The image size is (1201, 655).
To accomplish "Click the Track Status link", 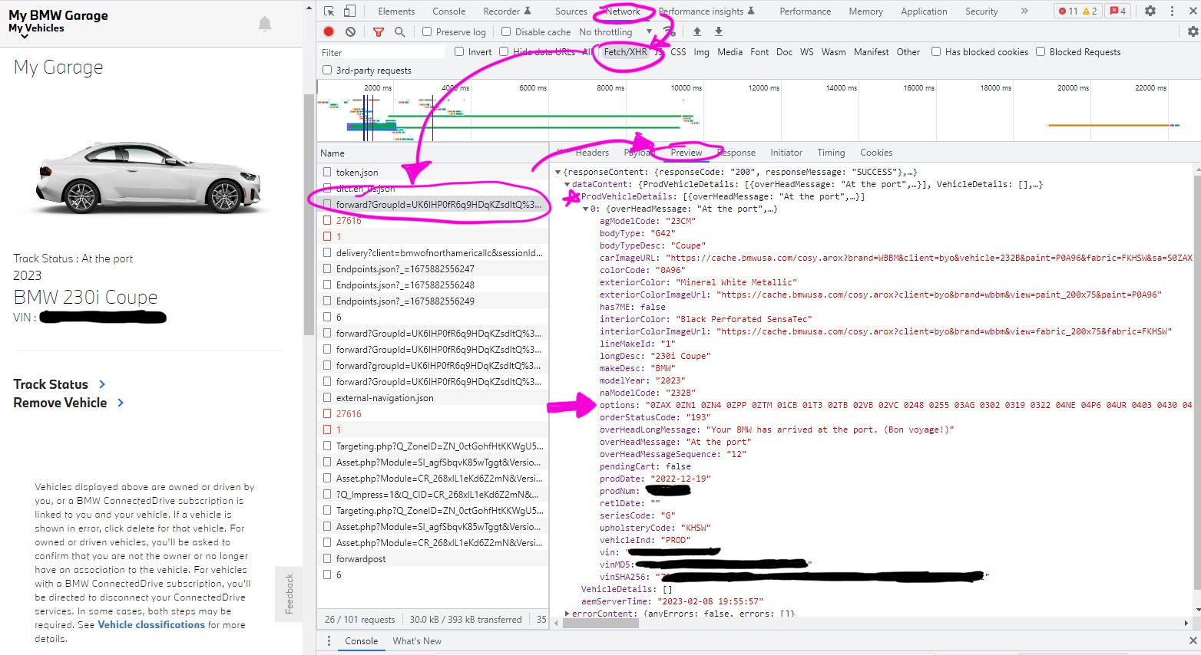I will pyautogui.click(x=51, y=384).
